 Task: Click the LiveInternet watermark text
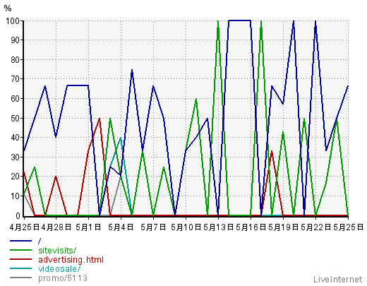tap(338, 280)
